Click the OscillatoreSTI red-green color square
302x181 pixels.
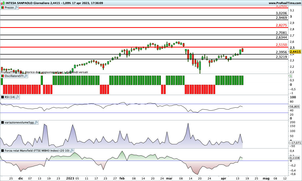pos(3,76)
